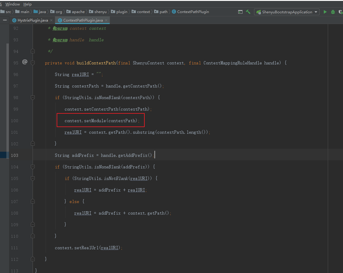Click isNoneBlank on line 98
Image resolution: width=343 pixels, height=273 pixels.
(108, 98)
